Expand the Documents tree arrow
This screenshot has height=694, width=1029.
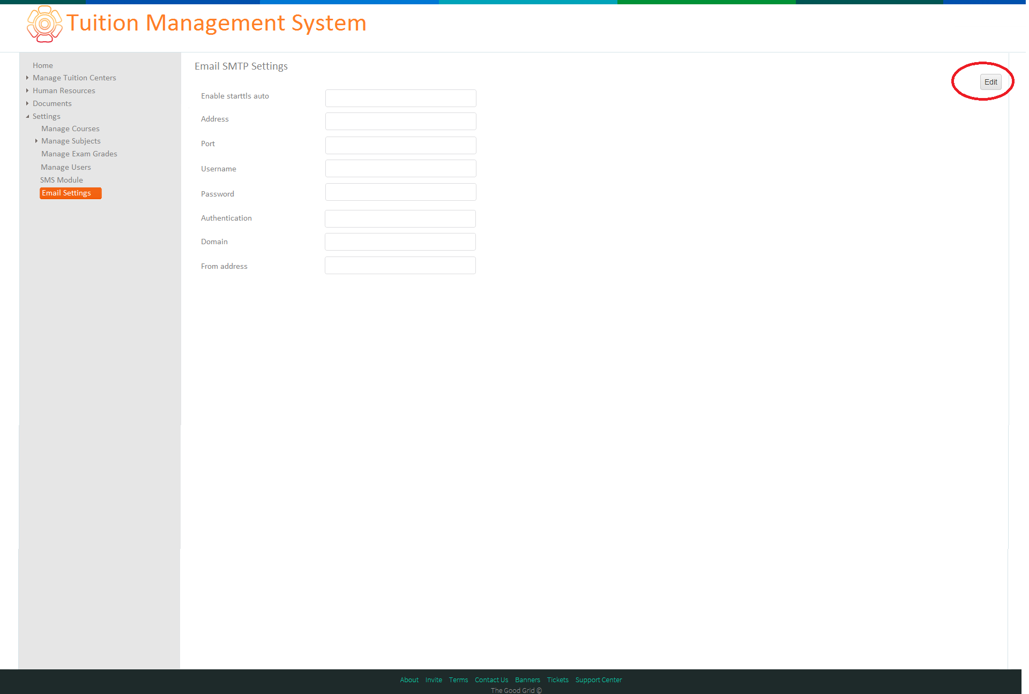(x=27, y=103)
